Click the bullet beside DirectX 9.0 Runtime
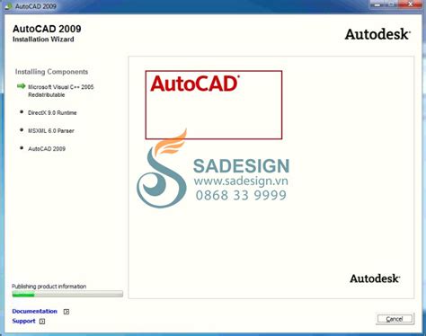 22,112
